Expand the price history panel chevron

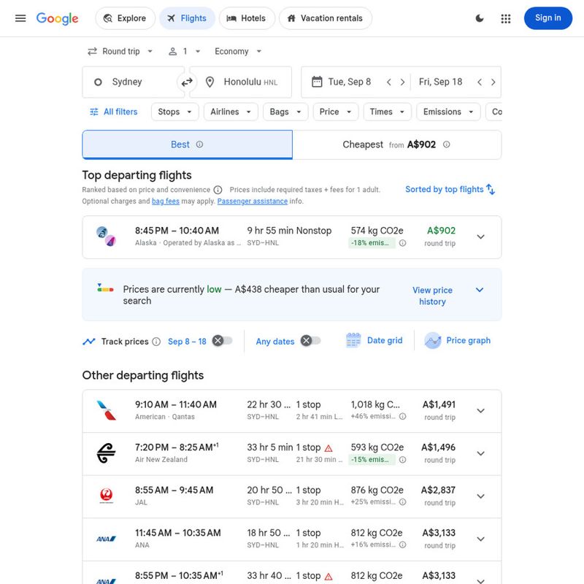pyautogui.click(x=480, y=290)
